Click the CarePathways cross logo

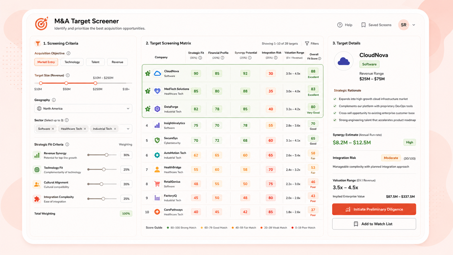pyautogui.click(x=157, y=212)
